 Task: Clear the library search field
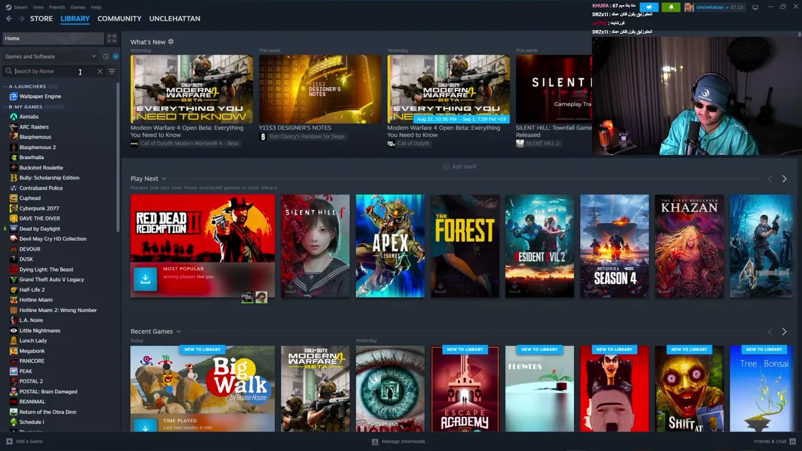pos(100,71)
